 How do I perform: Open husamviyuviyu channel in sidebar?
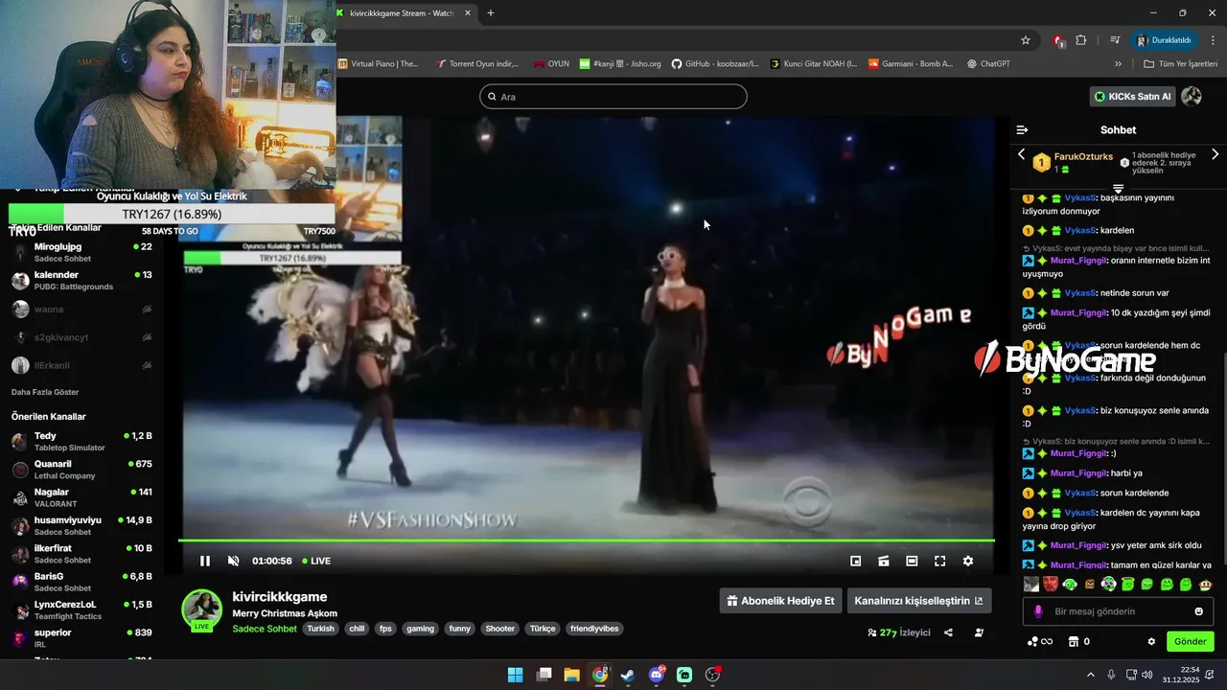81,525
